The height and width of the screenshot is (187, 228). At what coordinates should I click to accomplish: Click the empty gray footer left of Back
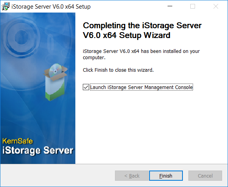[58, 176]
